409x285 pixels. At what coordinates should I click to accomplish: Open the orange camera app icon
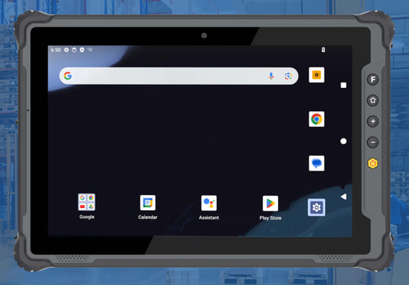pyautogui.click(x=317, y=75)
